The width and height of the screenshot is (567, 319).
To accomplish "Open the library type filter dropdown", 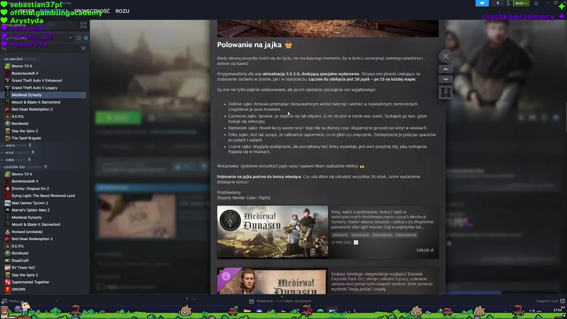I will (x=70, y=38).
